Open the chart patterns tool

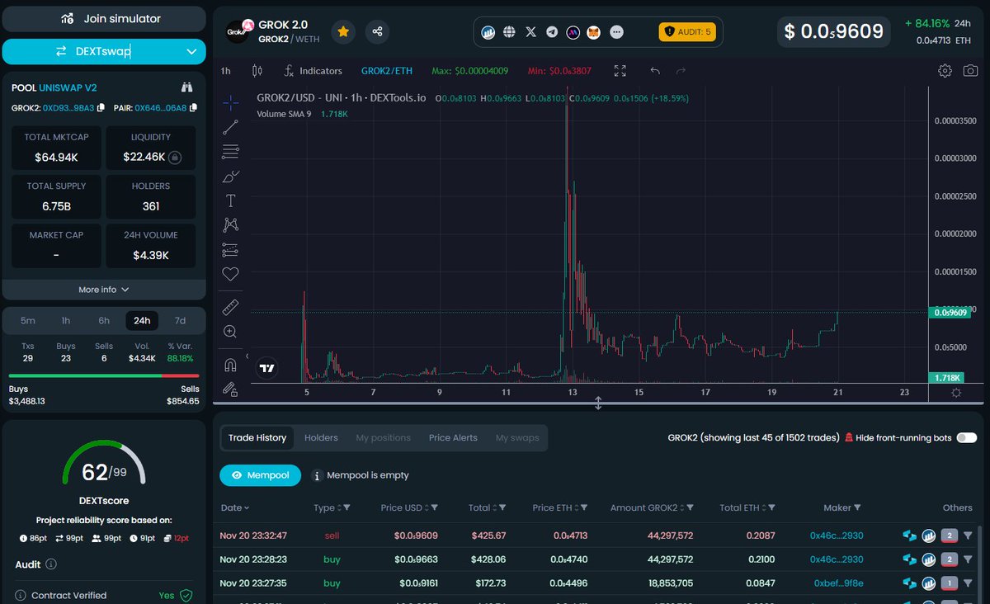pyautogui.click(x=230, y=224)
